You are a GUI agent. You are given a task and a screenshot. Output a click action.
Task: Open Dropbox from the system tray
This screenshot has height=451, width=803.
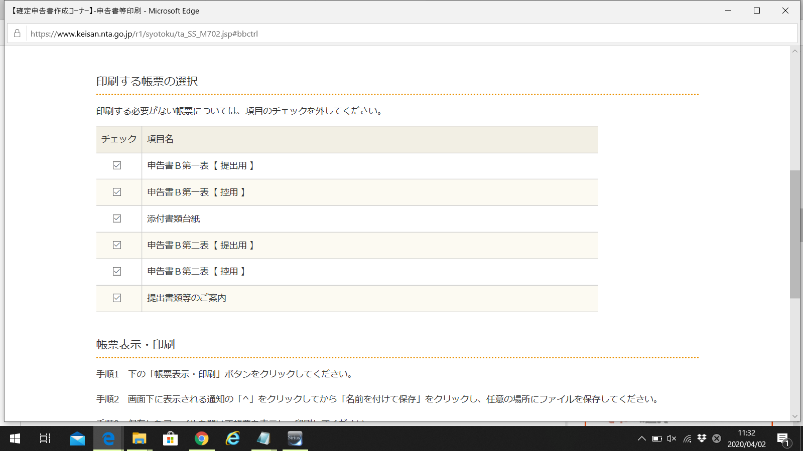(x=701, y=438)
